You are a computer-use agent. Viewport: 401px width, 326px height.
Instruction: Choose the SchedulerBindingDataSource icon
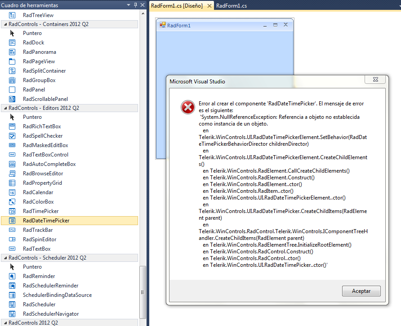click(12, 295)
